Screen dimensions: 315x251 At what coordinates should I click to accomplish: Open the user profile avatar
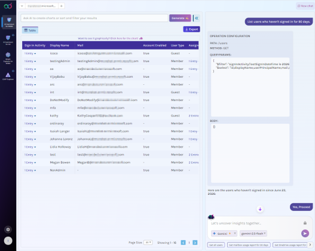tap(8, 241)
